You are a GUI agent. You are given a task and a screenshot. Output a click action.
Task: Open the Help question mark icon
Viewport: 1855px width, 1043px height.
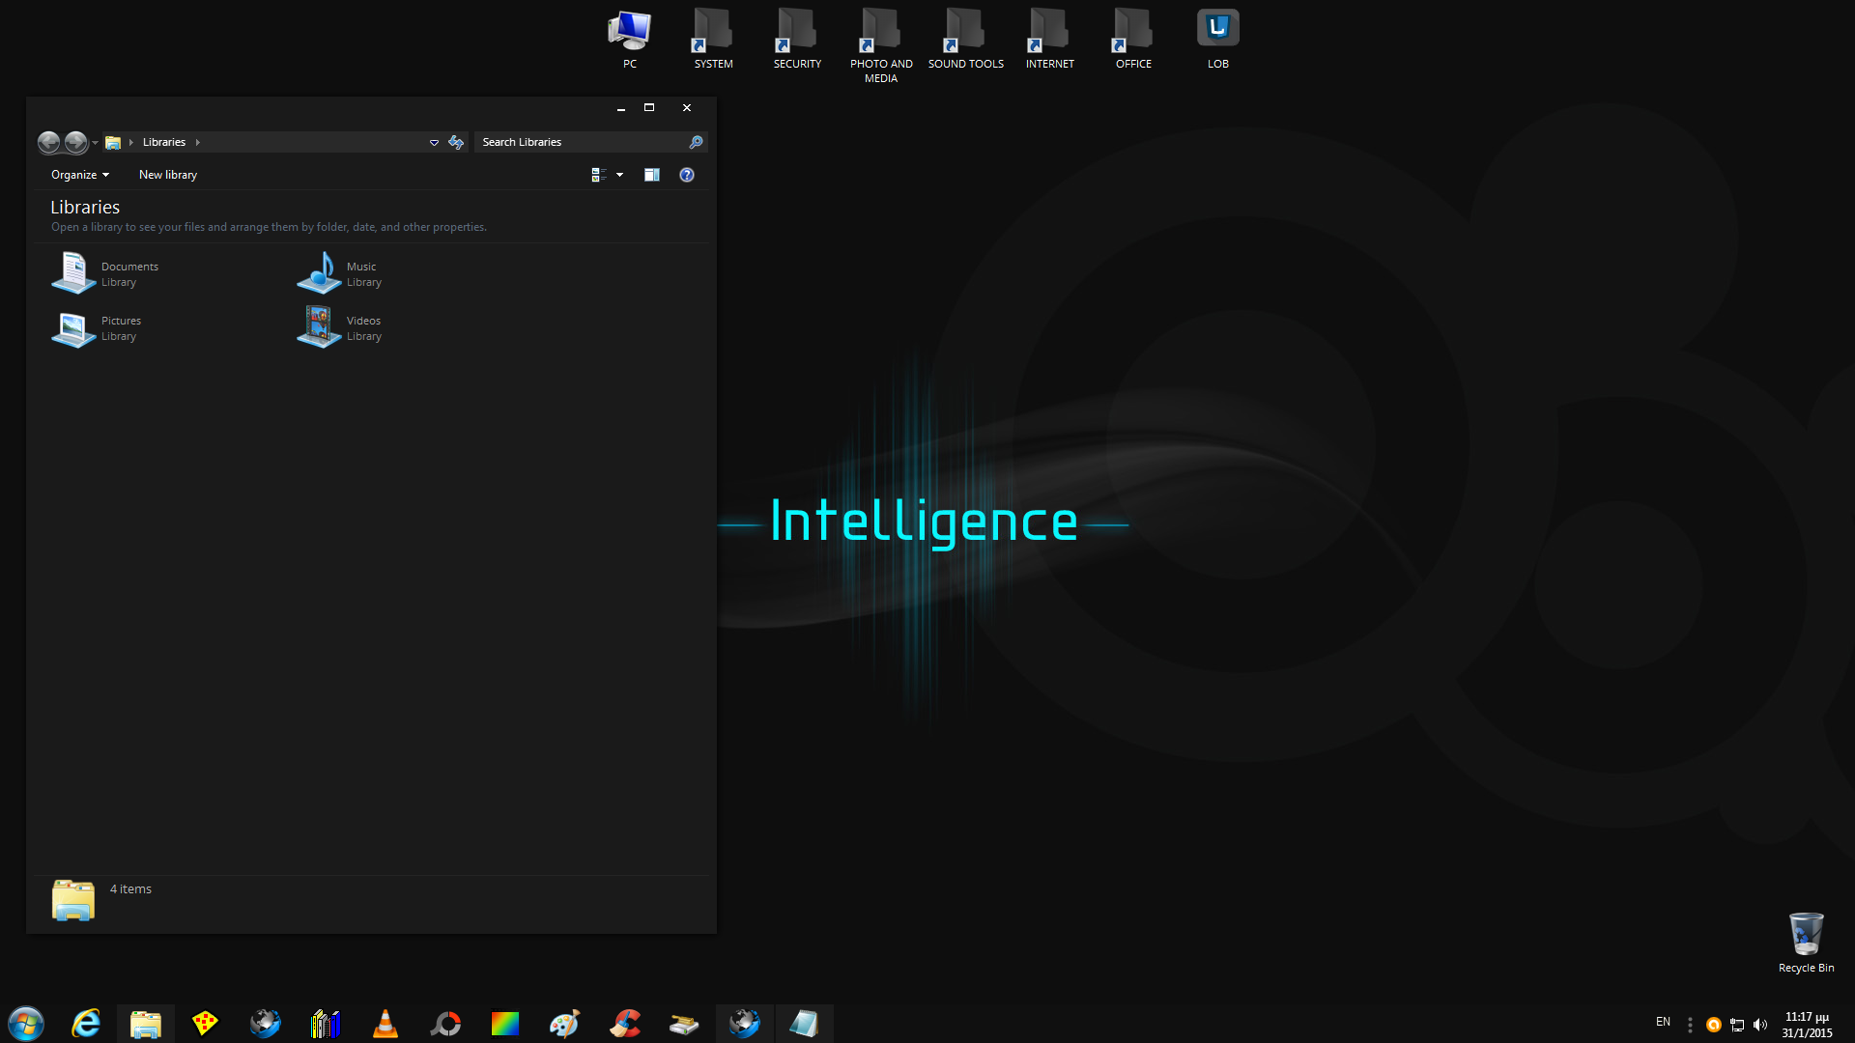pos(687,175)
